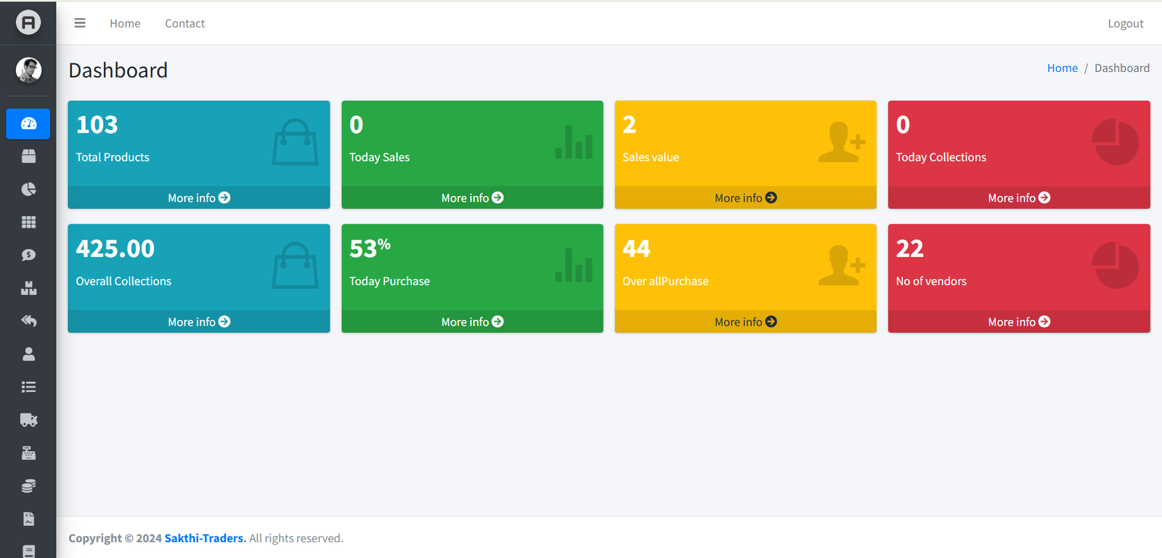Screen dimensions: 1162x558
Task: Click More info on Sales value card
Action: 746,197
